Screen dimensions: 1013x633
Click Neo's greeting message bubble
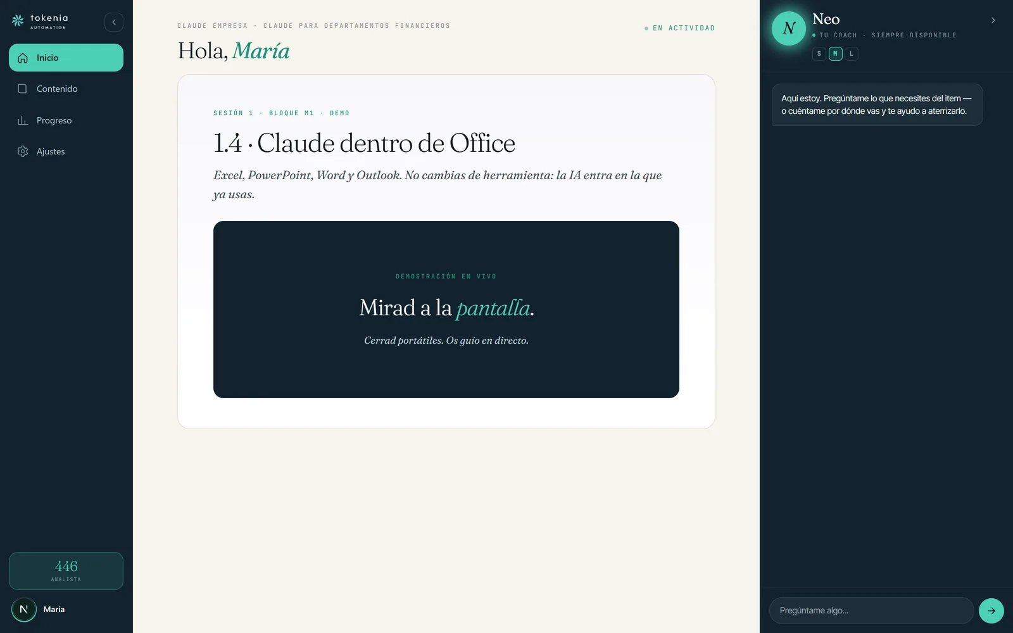(877, 105)
